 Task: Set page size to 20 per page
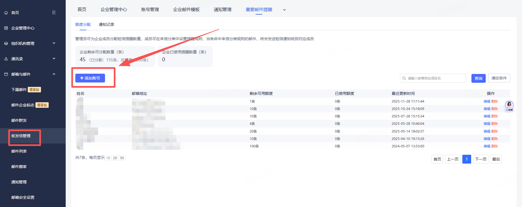pyautogui.click(x=115, y=158)
